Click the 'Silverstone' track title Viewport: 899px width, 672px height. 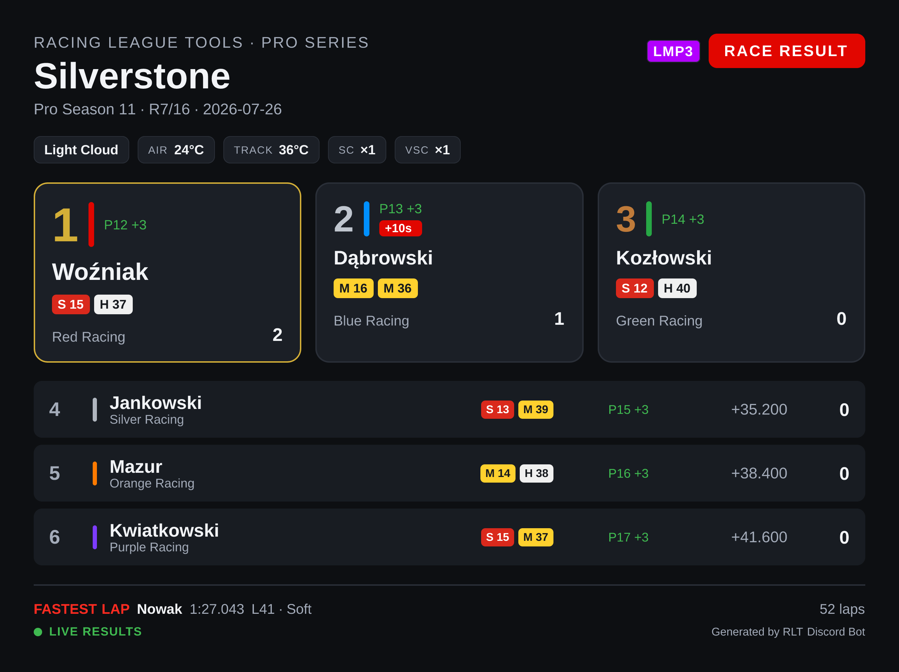tap(132, 76)
